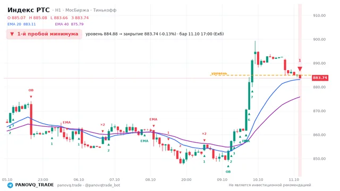Click the '11.10' date axis label
340x191 pixels.
tap(294, 179)
